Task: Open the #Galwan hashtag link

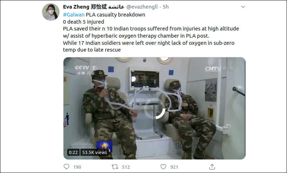Action: (x=74, y=15)
